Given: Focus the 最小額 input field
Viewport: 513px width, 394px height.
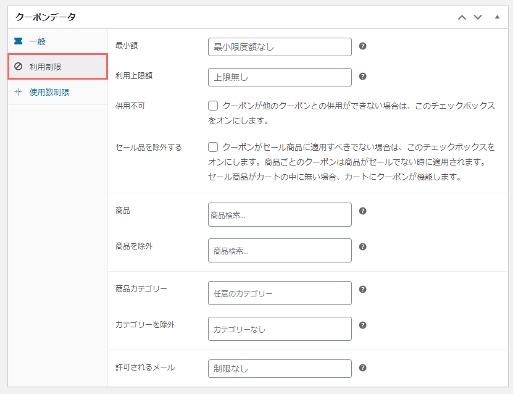Looking at the screenshot, I should click(x=280, y=47).
